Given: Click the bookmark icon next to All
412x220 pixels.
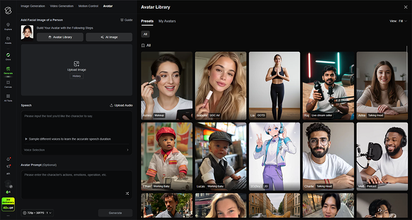Looking at the screenshot, I should 143,45.
